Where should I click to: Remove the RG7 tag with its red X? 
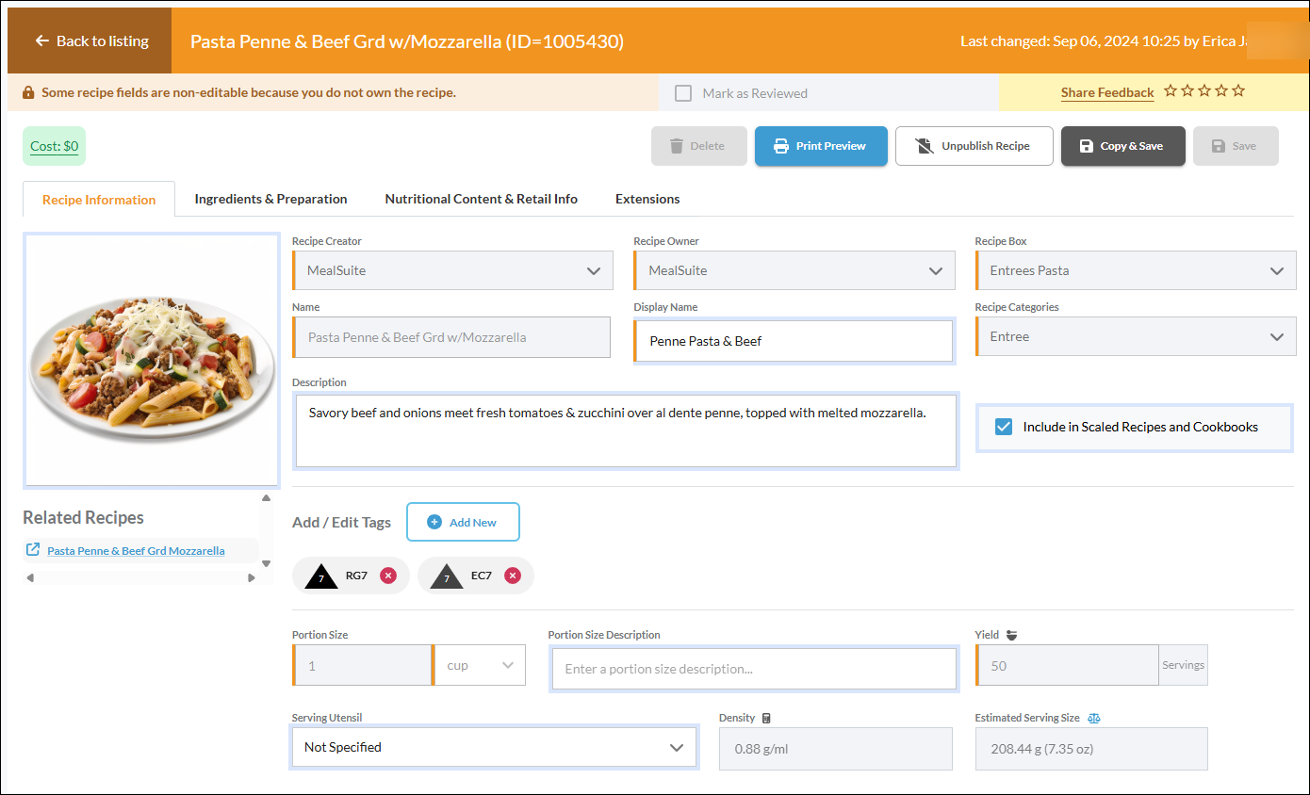click(x=388, y=576)
